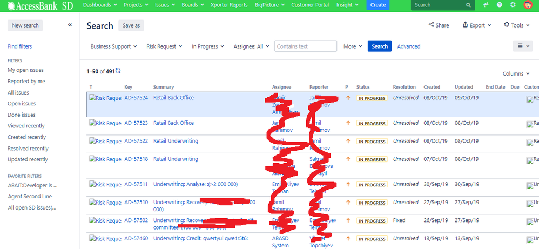Switch view with the list layout dropdown
This screenshot has width=539, height=249.
[523, 46]
